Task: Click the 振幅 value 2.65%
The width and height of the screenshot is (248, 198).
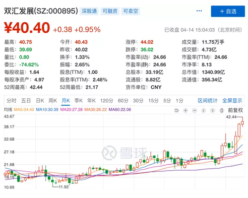Action: pos(82,65)
